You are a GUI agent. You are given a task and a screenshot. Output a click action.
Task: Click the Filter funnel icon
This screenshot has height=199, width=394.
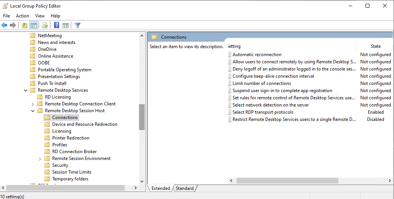pos(78,25)
